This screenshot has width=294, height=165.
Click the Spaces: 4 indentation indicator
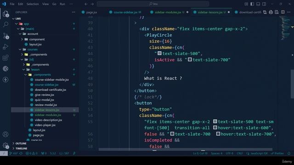tap(216, 153)
